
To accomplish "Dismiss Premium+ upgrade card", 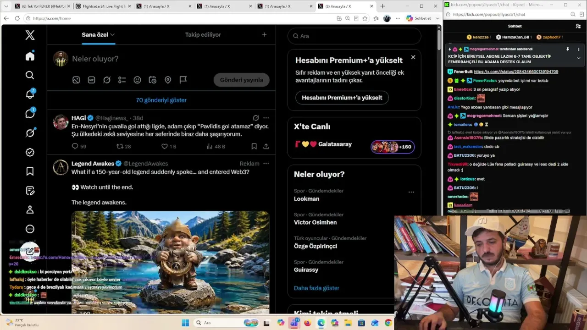I will (x=413, y=57).
